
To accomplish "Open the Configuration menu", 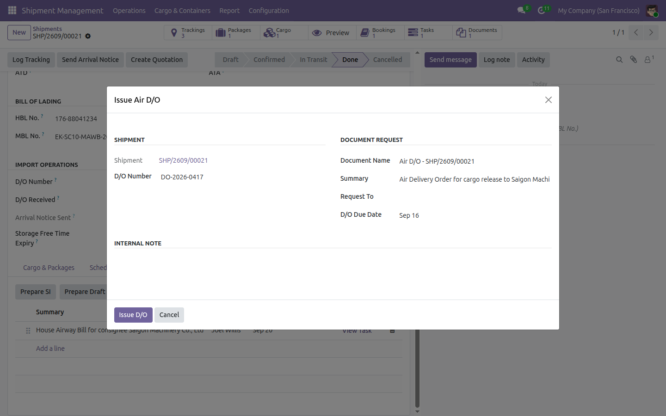I will click(269, 11).
